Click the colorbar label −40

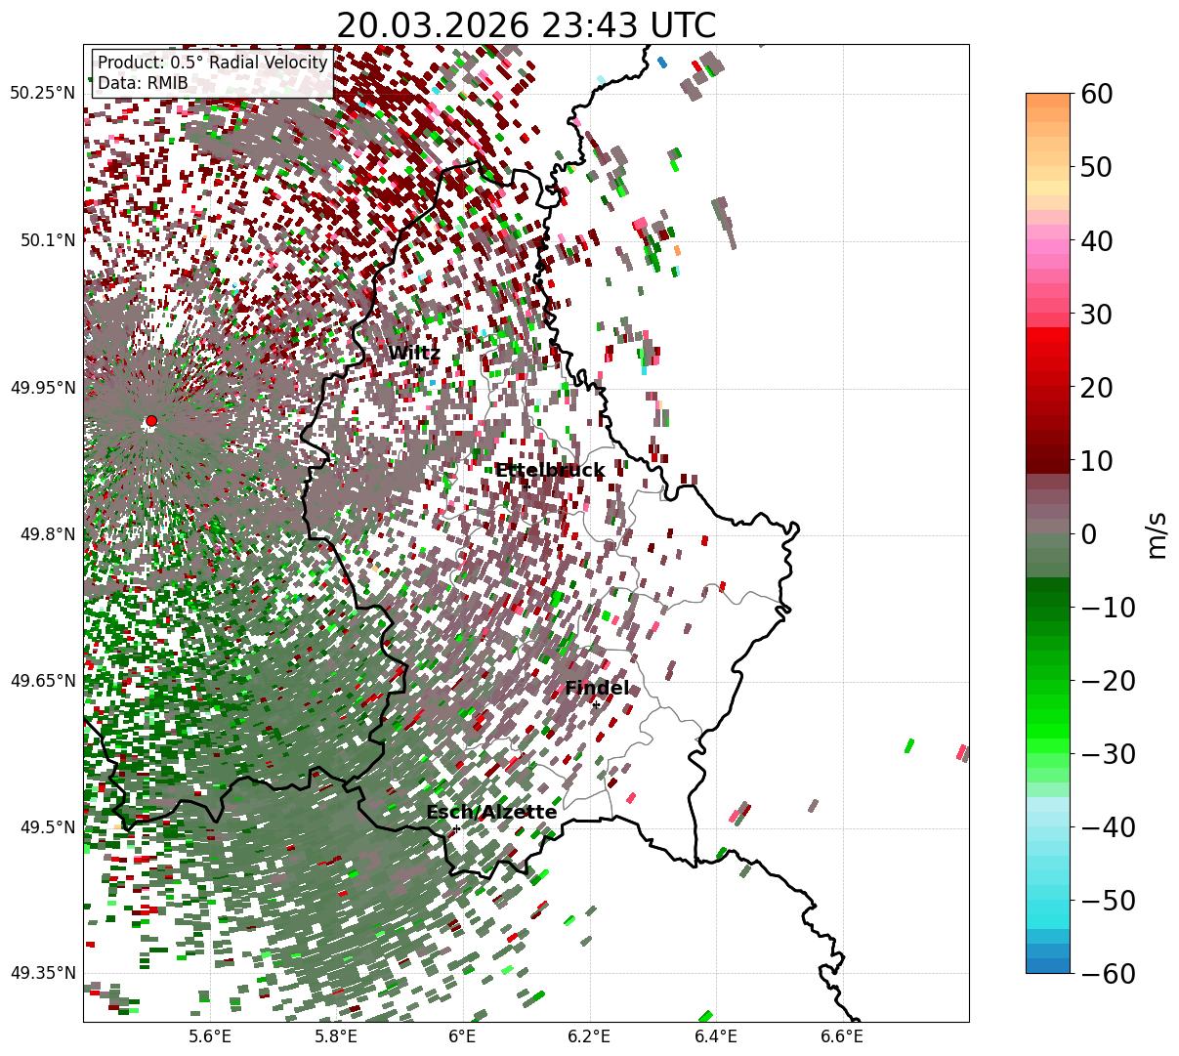pos(1108,826)
